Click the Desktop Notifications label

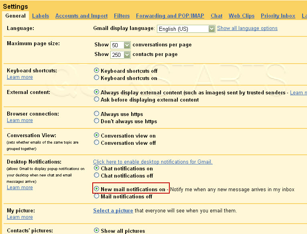(34, 162)
